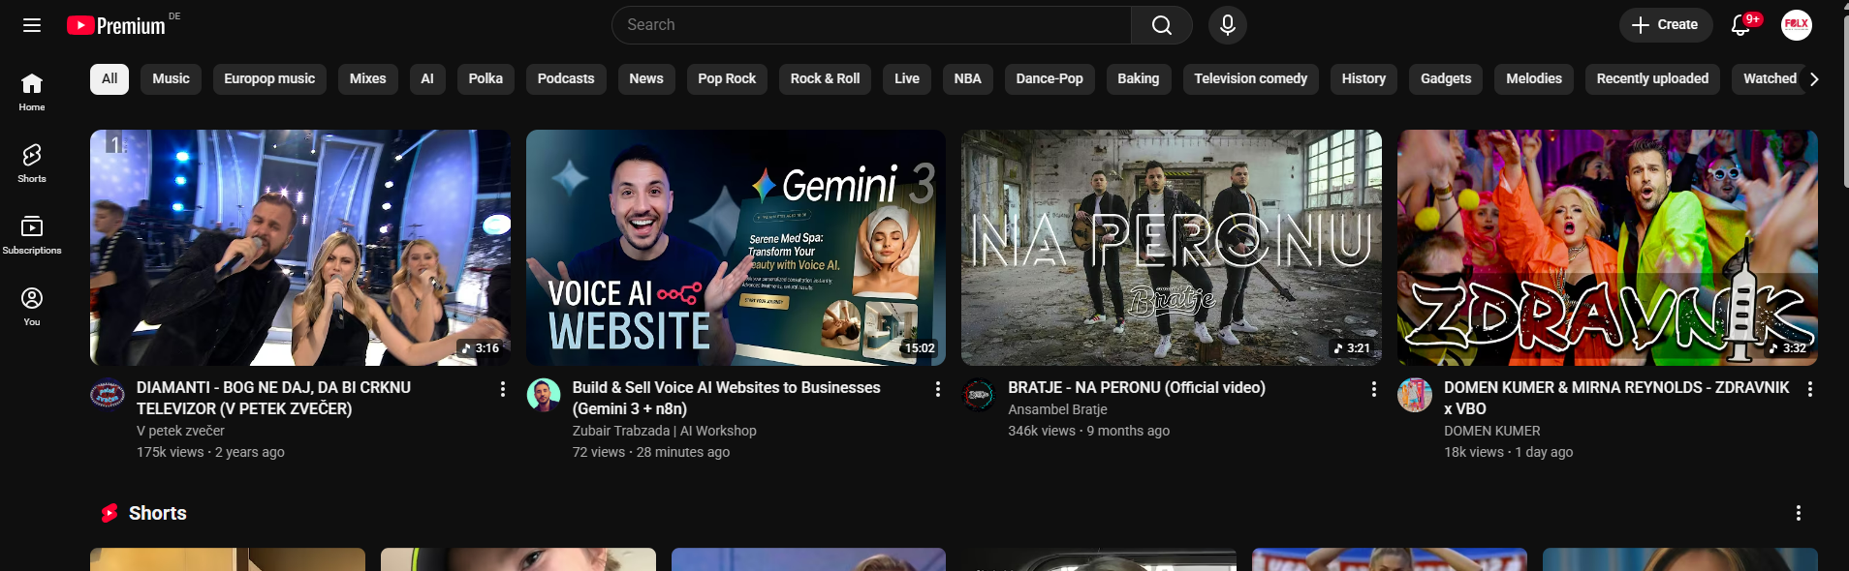Open the V petek večer channel link
Viewport: 1849px width, 571px height.
pyautogui.click(x=180, y=431)
